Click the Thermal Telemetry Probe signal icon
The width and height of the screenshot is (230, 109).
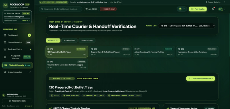(x=168, y=108)
